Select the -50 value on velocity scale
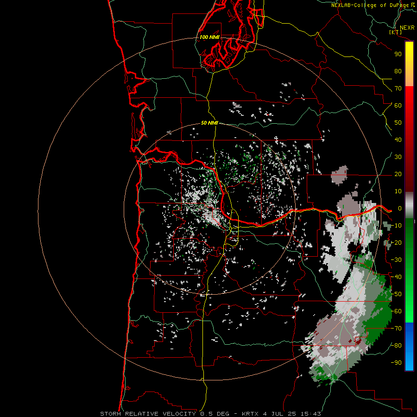The image size is (417, 417). 396,294
